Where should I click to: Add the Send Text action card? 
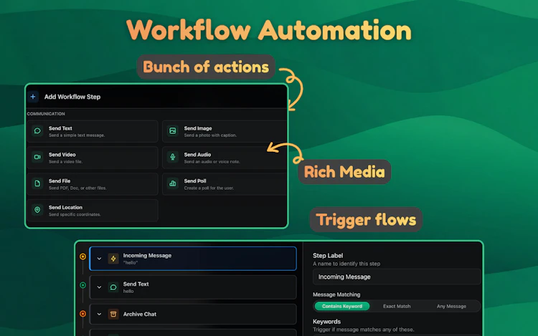click(93, 131)
